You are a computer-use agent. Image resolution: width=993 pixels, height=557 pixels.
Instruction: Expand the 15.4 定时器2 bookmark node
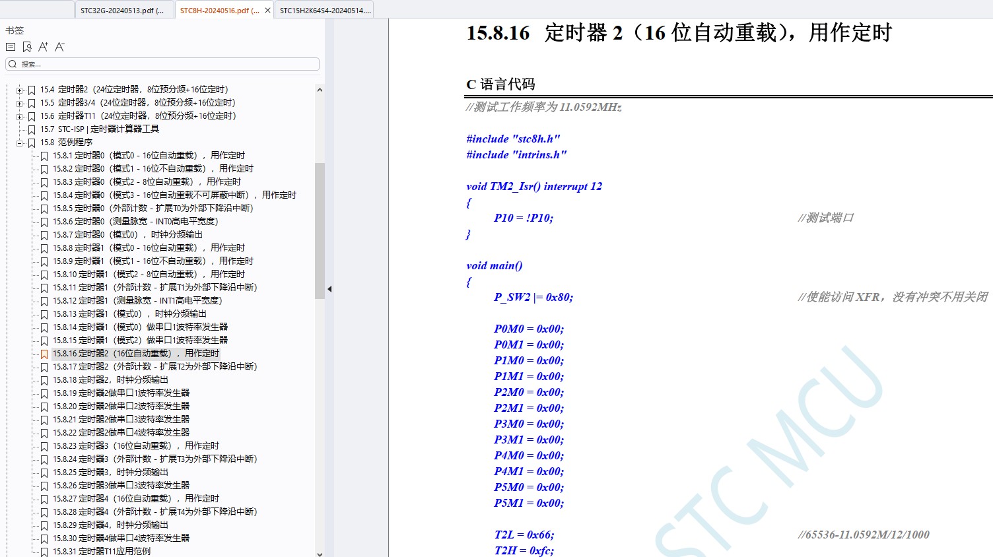(x=19, y=90)
